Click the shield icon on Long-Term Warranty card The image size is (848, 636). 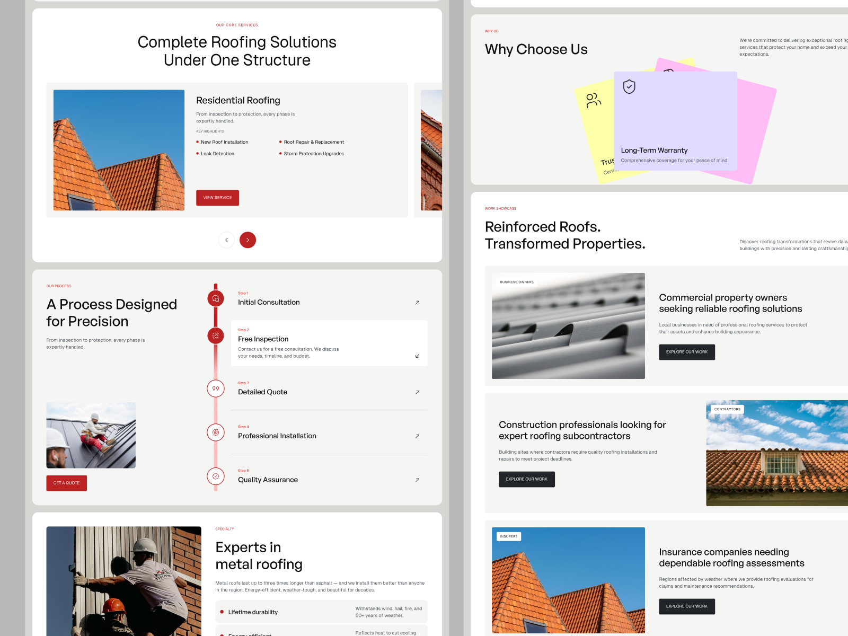[x=629, y=86]
